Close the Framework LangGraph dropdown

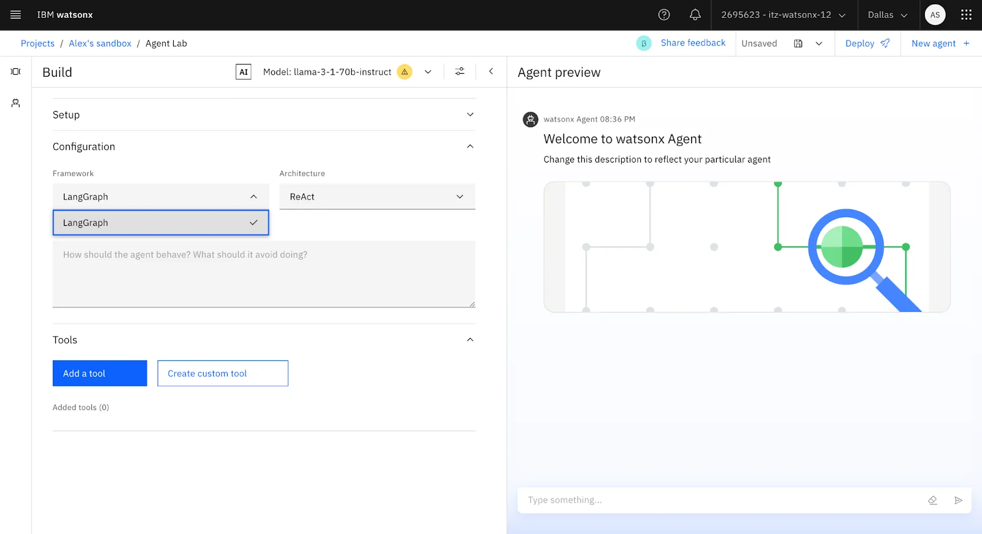[x=161, y=196]
